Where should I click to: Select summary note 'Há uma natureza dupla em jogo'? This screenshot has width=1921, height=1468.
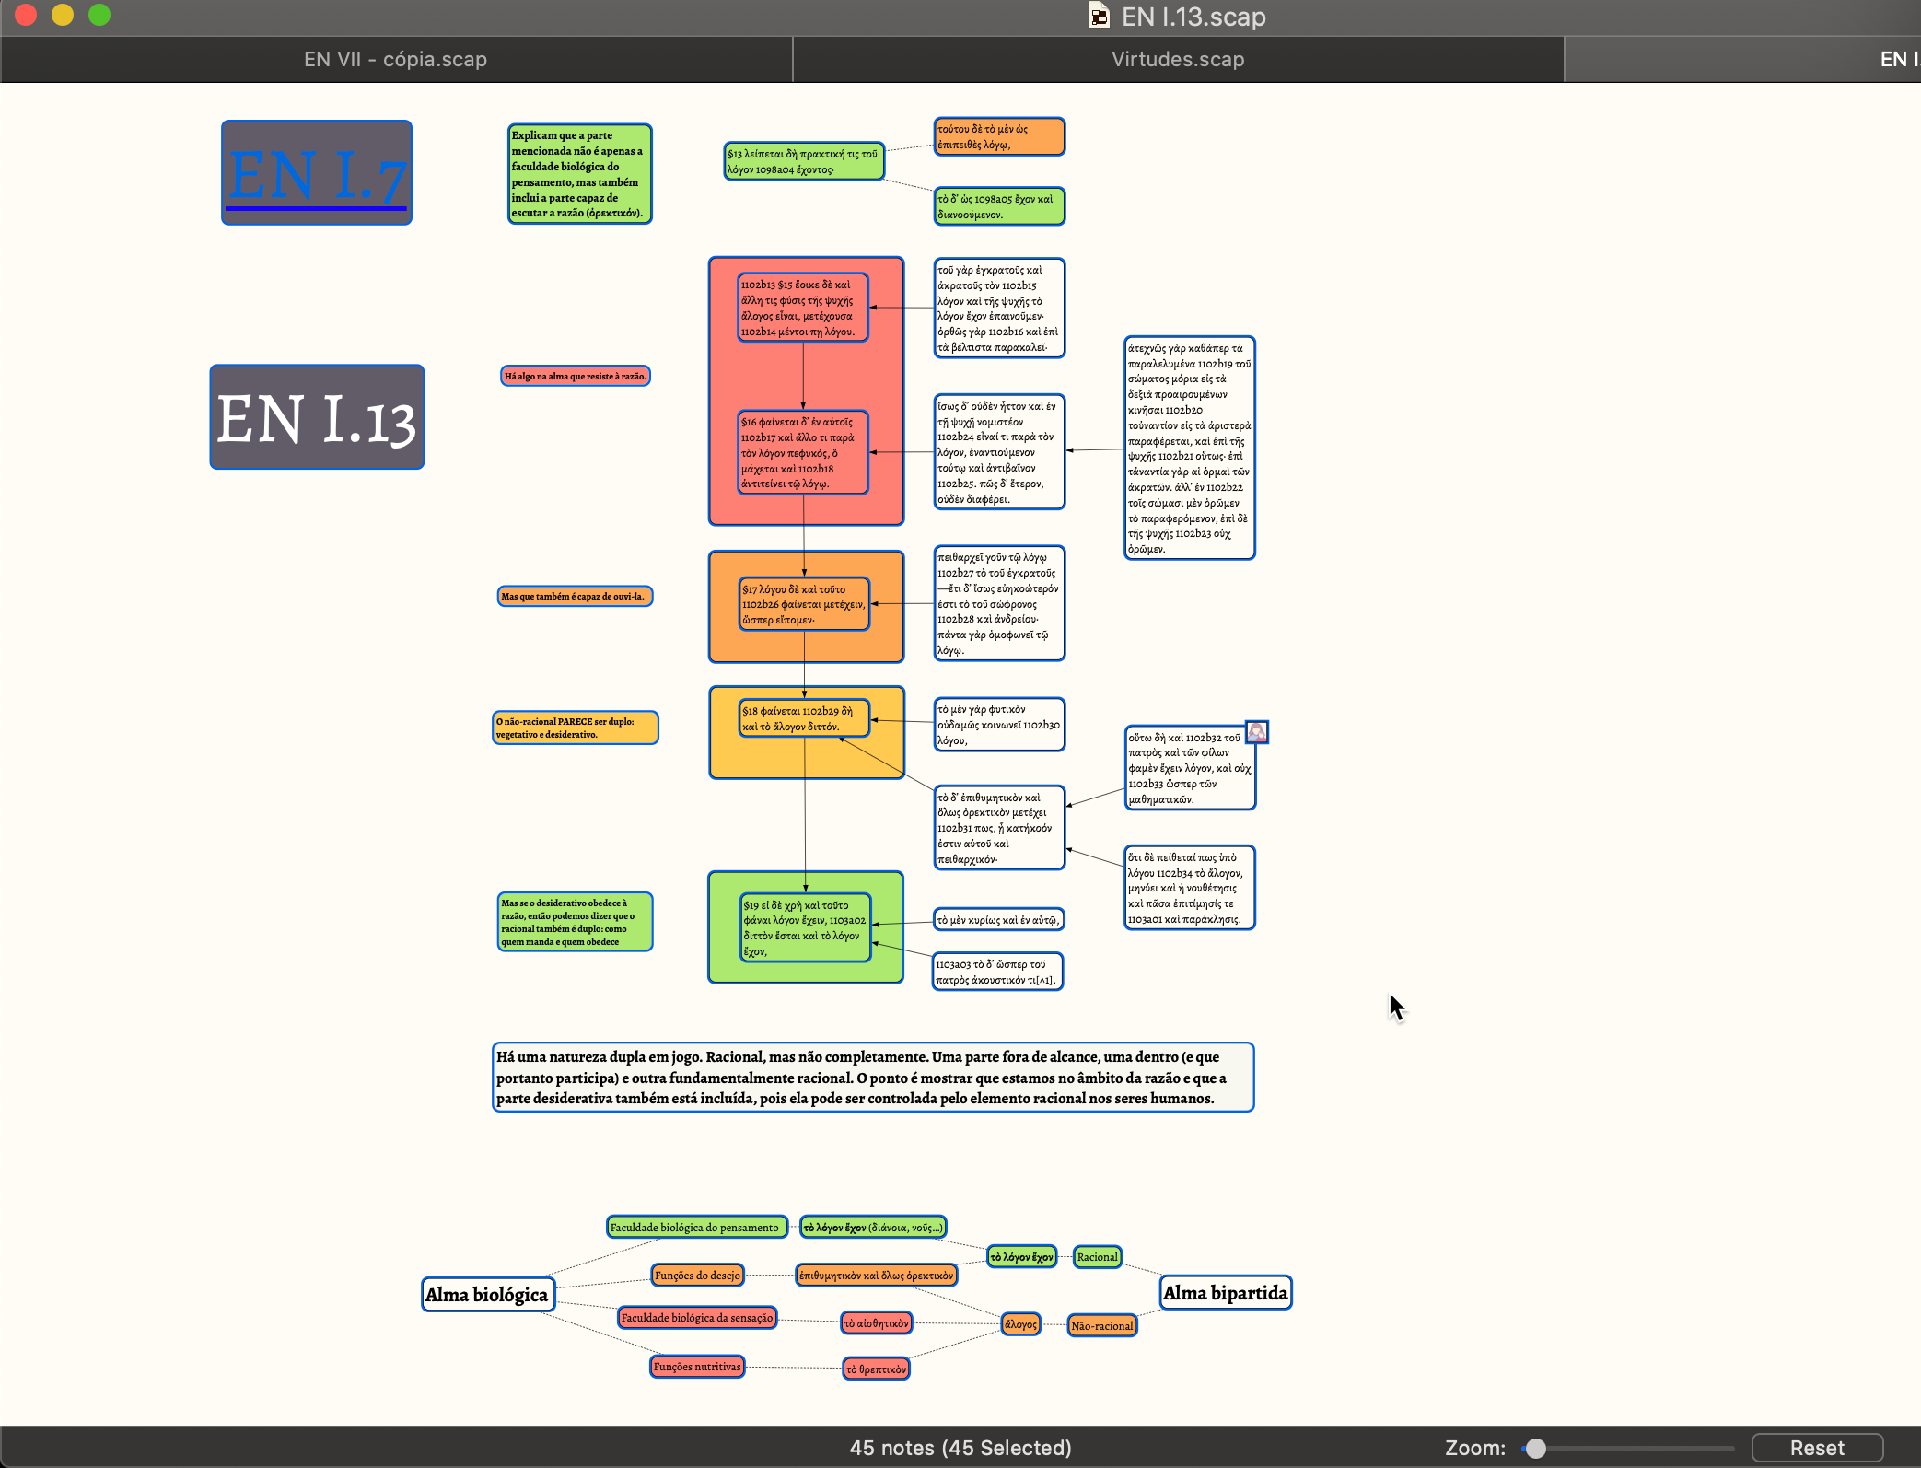coord(873,1078)
